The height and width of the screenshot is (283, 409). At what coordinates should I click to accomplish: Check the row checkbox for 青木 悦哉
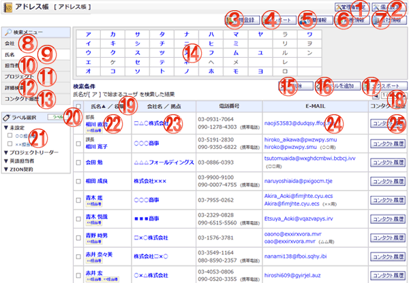click(x=78, y=219)
